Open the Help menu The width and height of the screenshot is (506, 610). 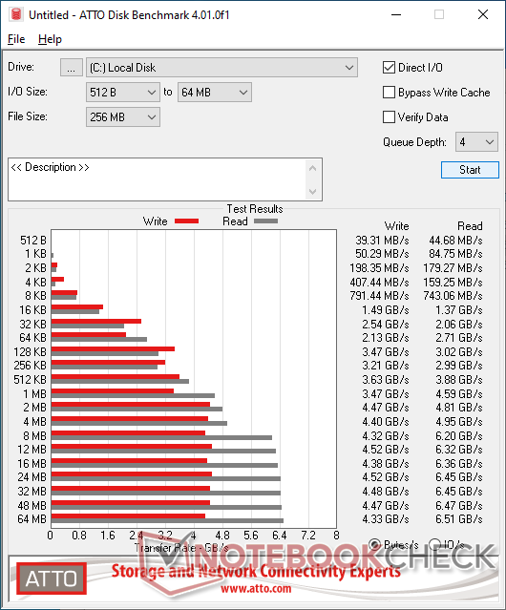[x=50, y=39]
